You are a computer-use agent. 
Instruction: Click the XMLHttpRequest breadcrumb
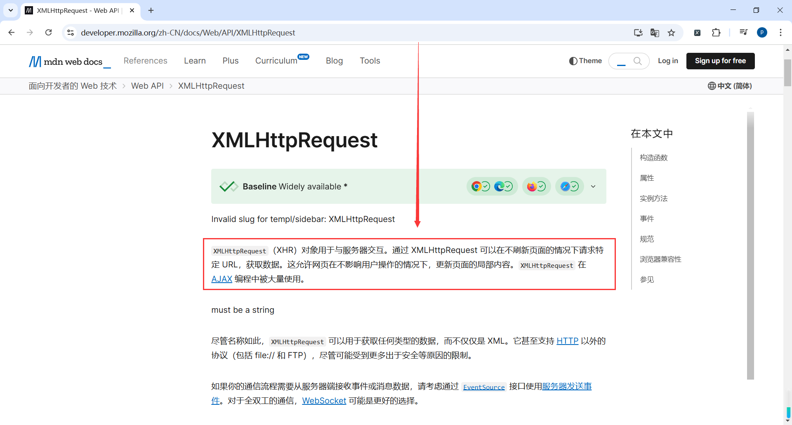[x=211, y=86]
